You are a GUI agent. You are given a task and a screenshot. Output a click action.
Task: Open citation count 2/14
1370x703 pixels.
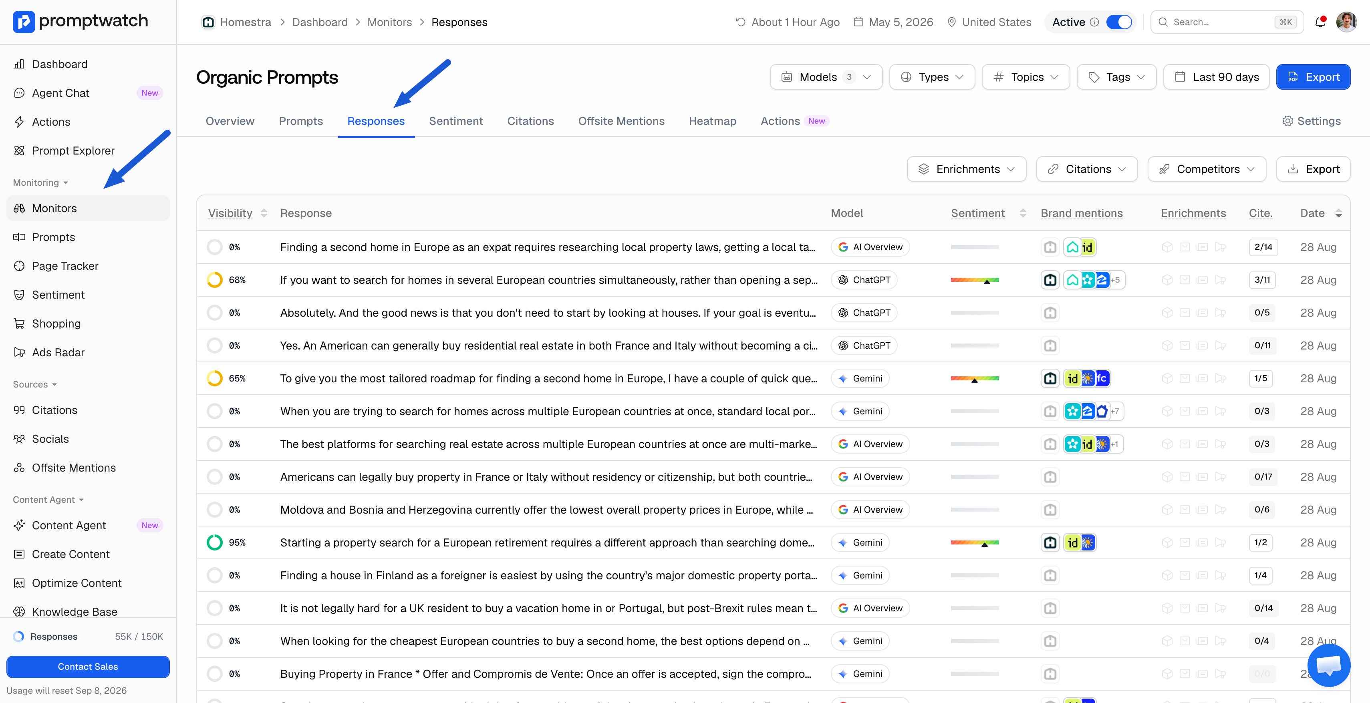point(1263,247)
